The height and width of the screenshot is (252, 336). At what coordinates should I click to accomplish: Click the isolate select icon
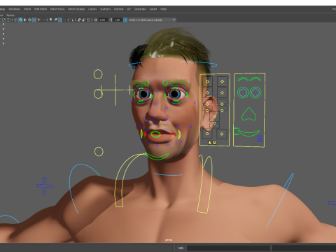tap(71, 20)
